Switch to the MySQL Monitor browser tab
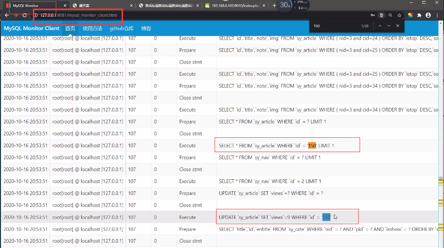This screenshot has height=248, width=444. pyautogui.click(x=29, y=5)
